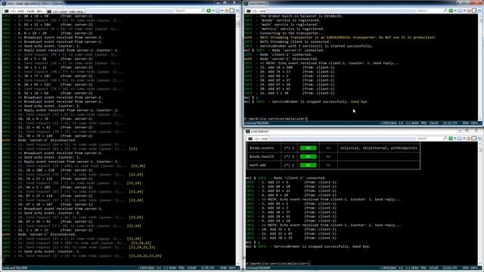
Task: Open new console dropdown arrow in top-right window
Action: [x=455, y=11]
